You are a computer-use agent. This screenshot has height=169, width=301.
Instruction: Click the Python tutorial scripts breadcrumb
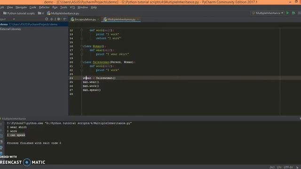pyautogui.click(x=19, y=13)
